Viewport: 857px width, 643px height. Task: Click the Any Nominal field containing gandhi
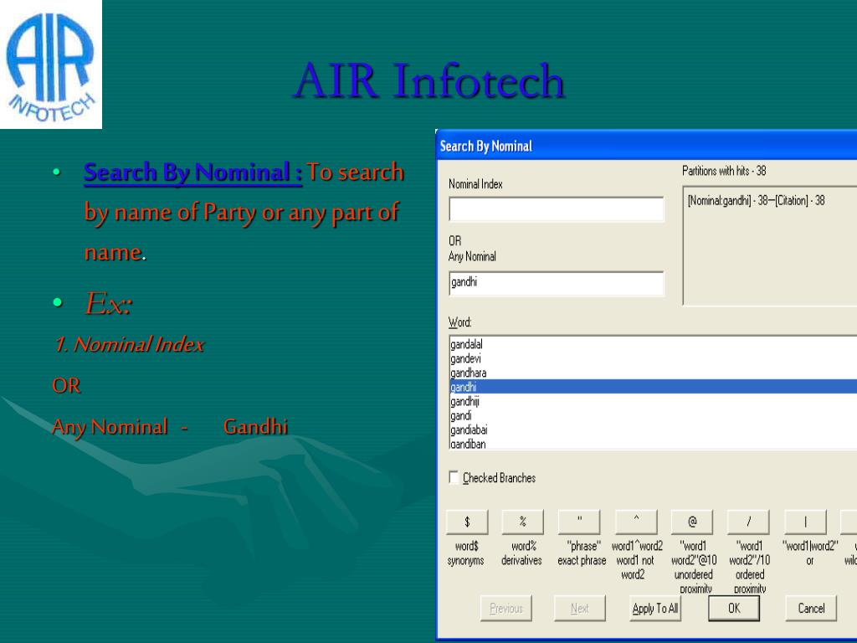click(557, 283)
